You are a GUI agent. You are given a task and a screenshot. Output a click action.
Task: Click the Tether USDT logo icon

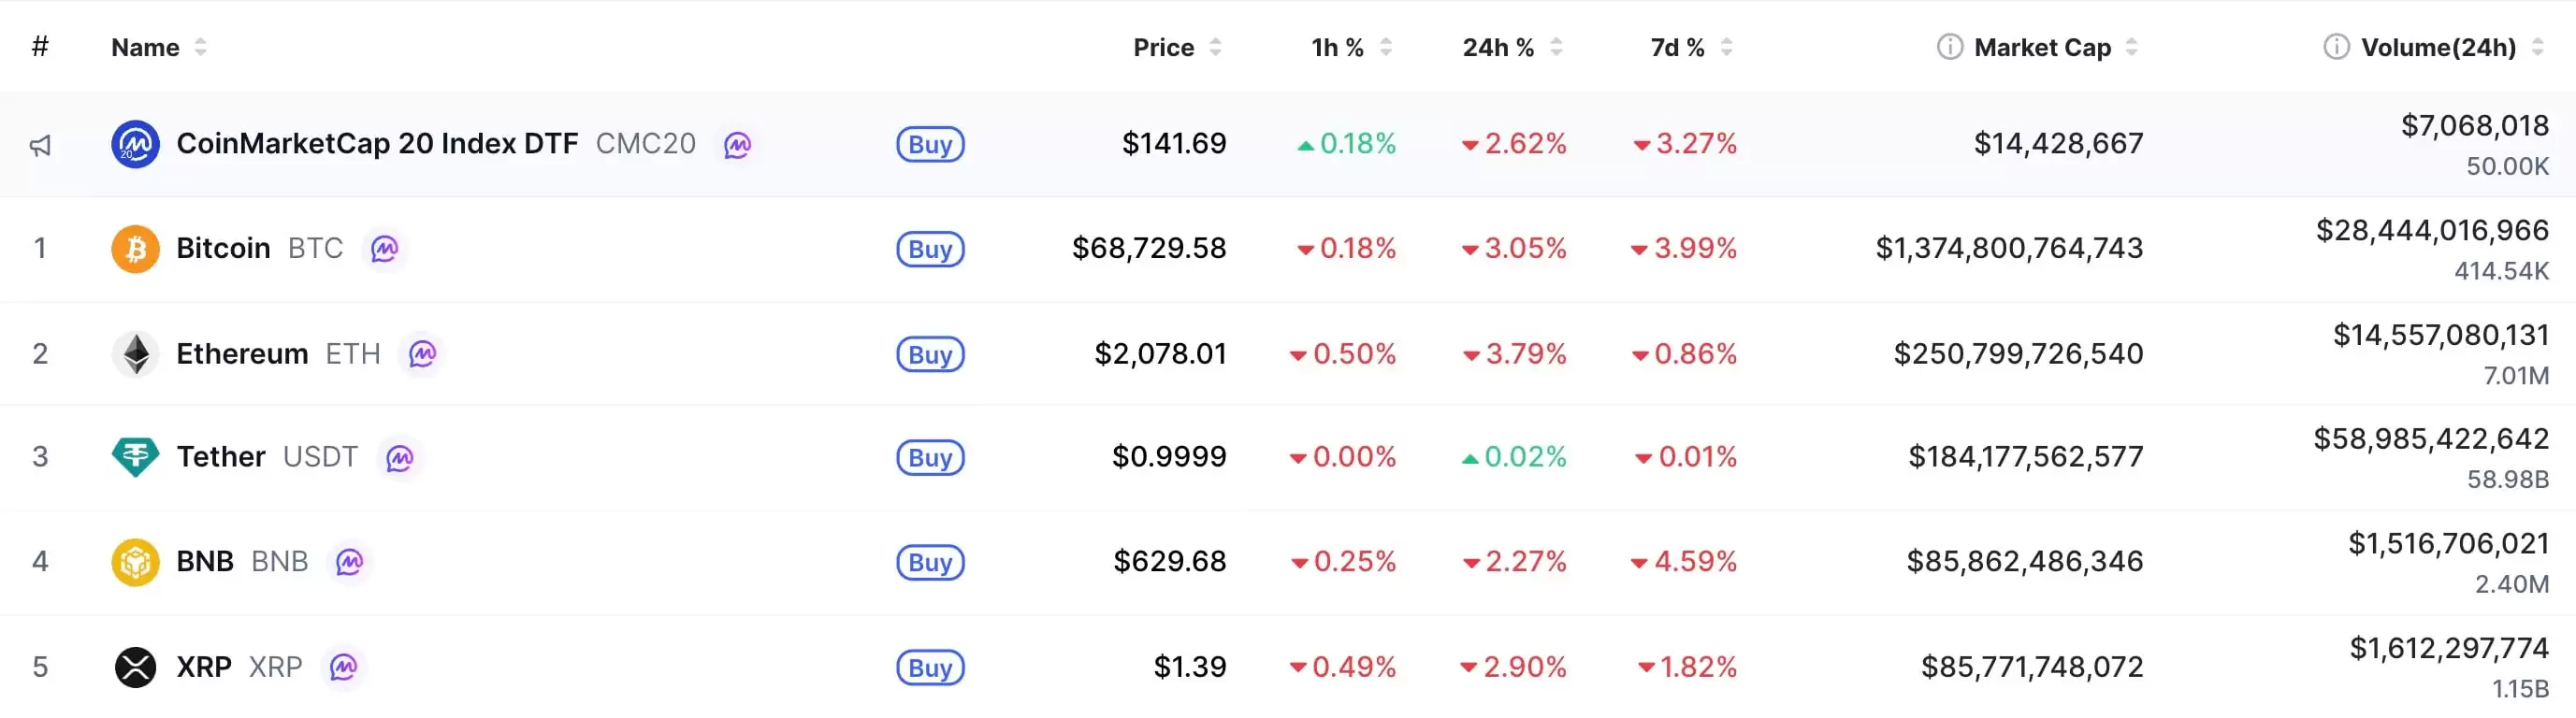tap(135, 457)
